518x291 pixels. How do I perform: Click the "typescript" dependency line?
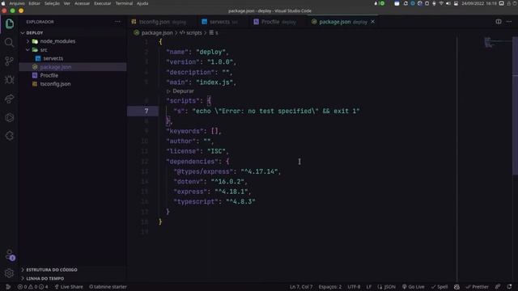point(214,202)
